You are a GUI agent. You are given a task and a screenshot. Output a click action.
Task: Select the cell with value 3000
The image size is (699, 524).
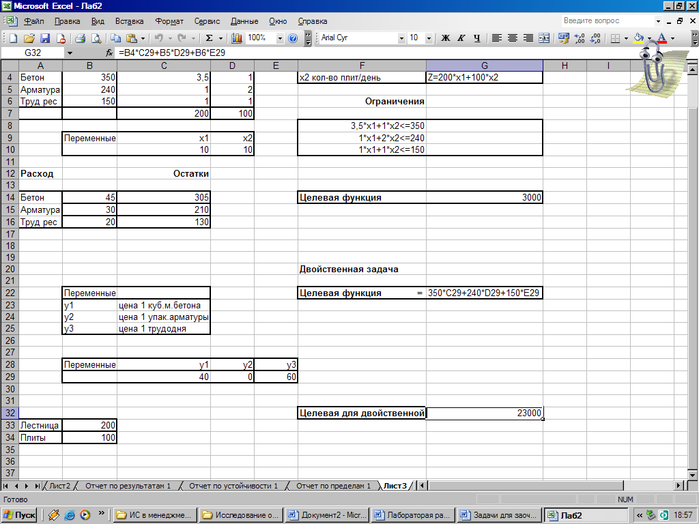pyautogui.click(x=484, y=197)
